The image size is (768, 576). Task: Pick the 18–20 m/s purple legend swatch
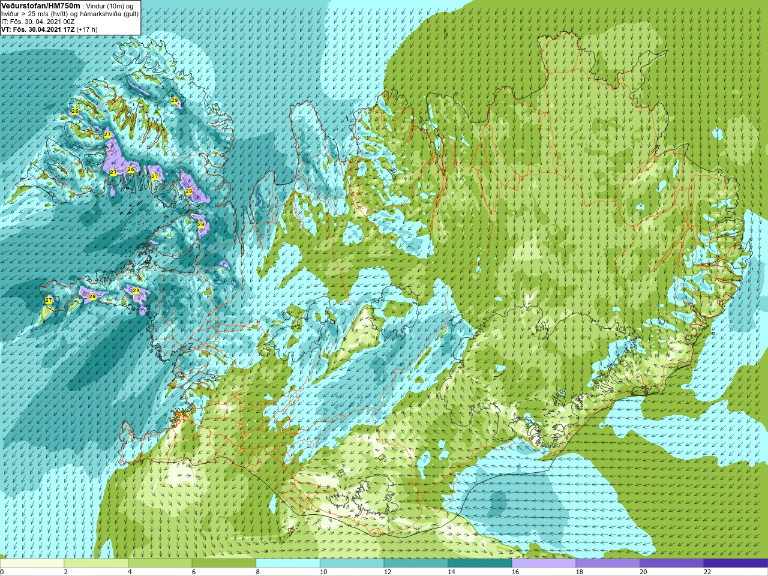[608, 563]
